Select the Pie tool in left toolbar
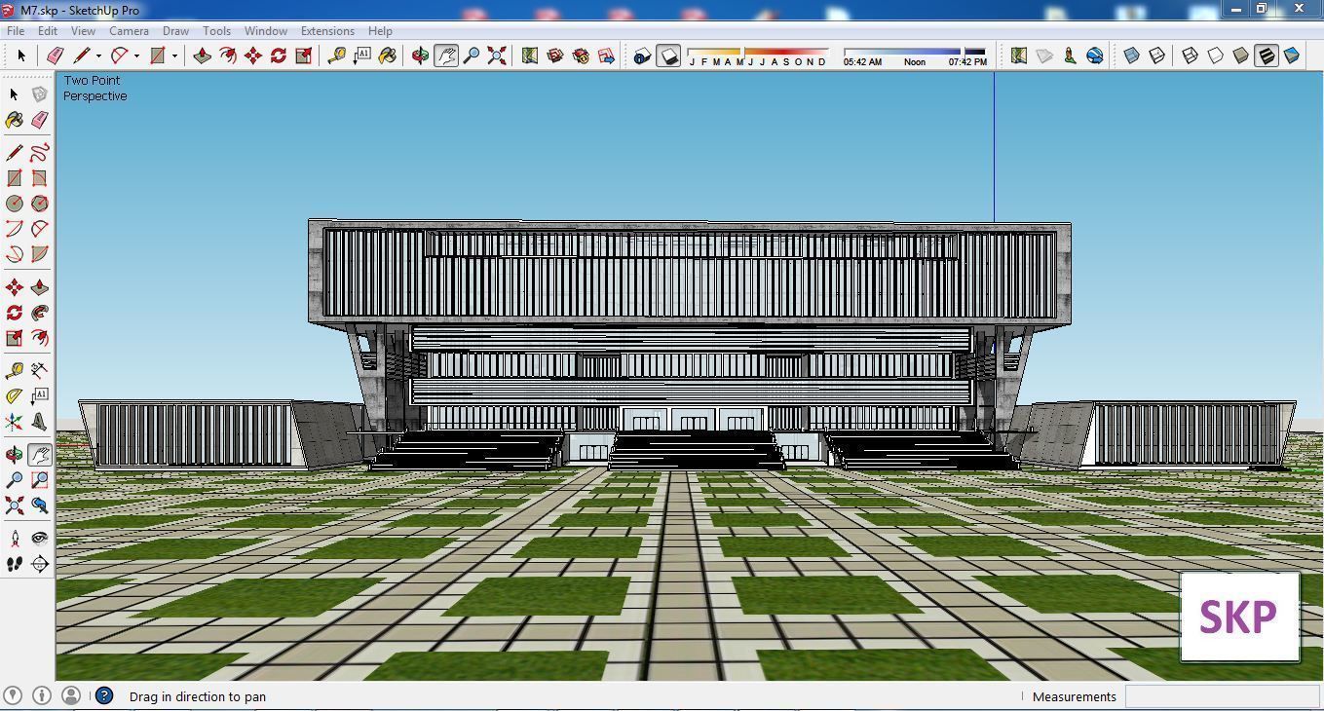Screen dimensions: 1324x711 40,254
